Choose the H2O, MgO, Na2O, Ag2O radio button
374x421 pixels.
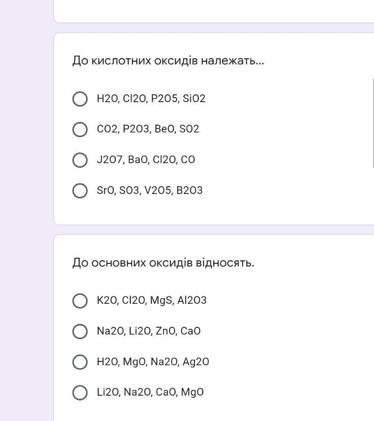[x=80, y=362]
